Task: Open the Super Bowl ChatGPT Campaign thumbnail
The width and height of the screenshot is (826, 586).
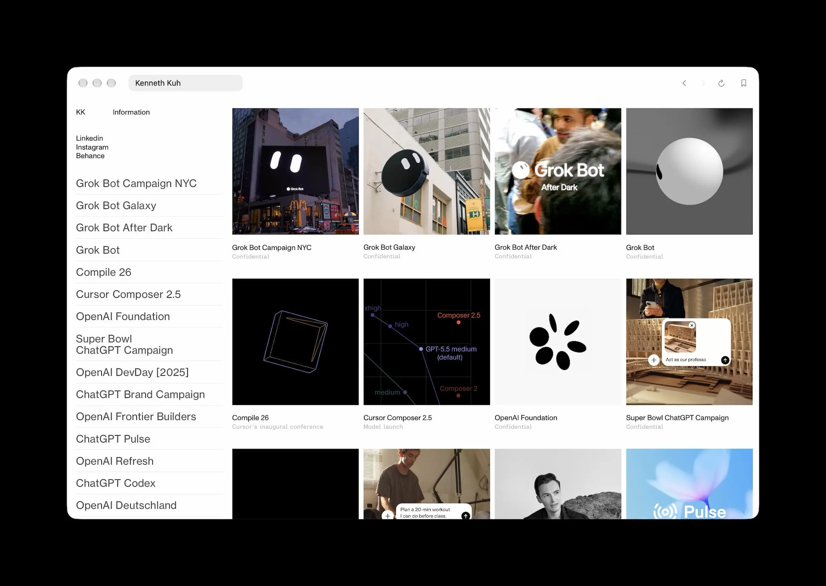Action: click(x=689, y=342)
